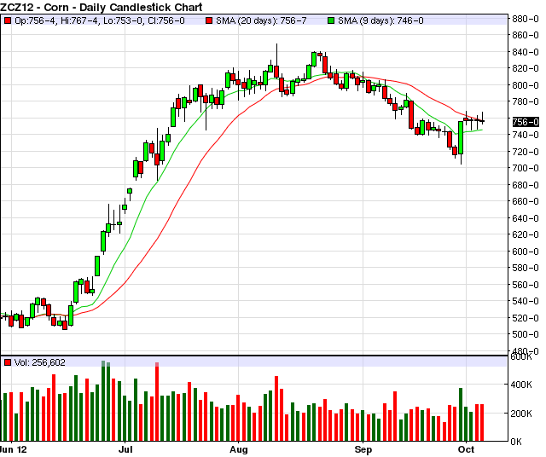The width and height of the screenshot is (546, 457).
Task: Click the 500-0 price axis label
Action: pyautogui.click(x=526, y=334)
